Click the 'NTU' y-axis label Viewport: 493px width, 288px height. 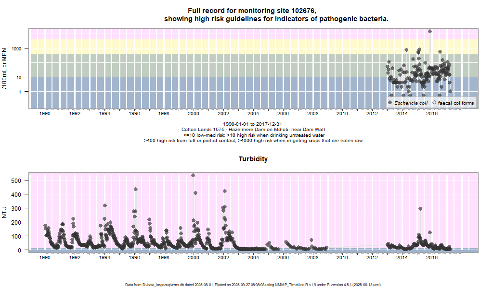(5, 212)
